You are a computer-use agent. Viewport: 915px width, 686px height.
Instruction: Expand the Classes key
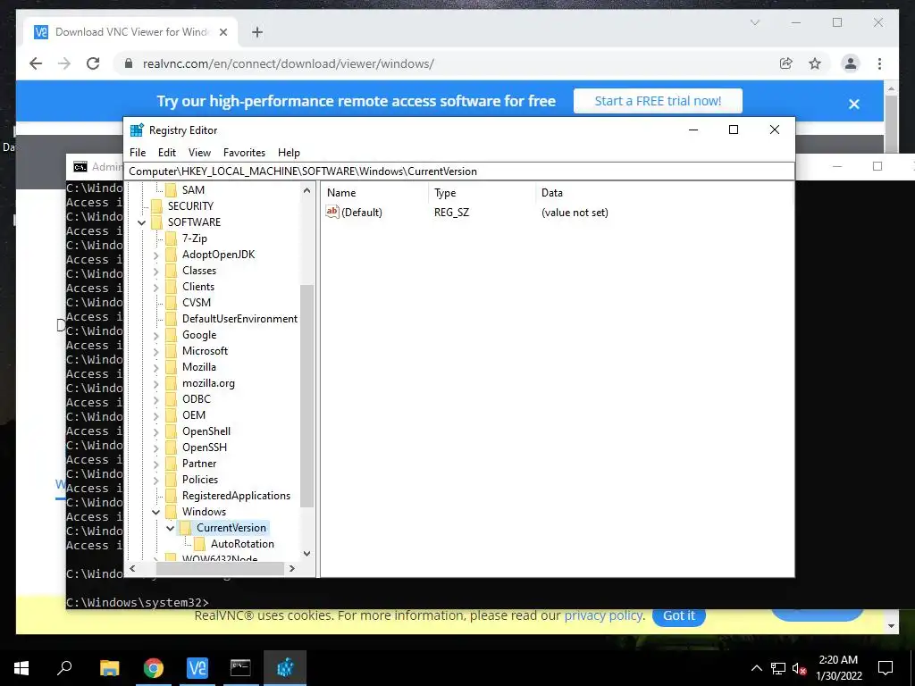click(155, 271)
